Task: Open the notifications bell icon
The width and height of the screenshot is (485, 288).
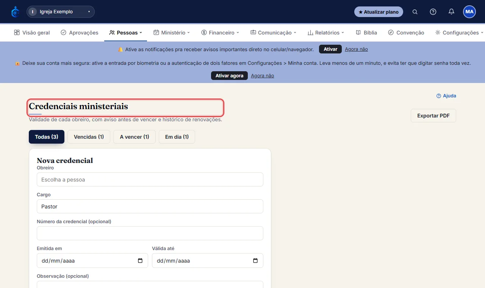Action: point(451,12)
